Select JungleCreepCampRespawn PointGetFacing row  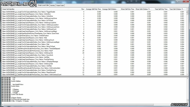coord(93,59)
